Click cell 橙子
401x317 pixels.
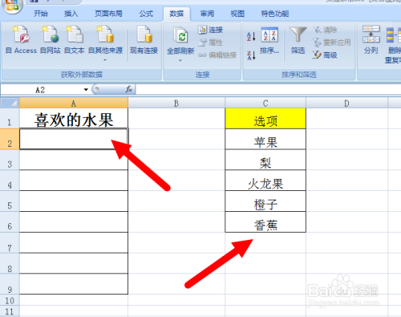pyautogui.click(x=265, y=201)
